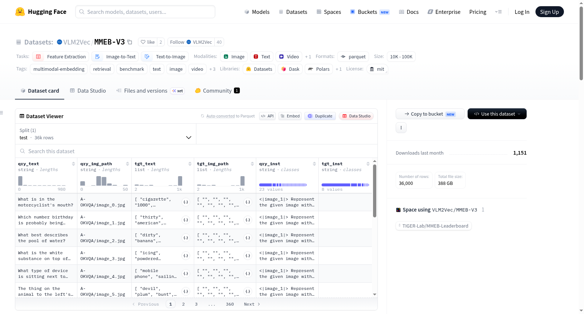Follow the VLM2Vec organization
The width and height of the screenshot is (584, 314).
(191, 42)
